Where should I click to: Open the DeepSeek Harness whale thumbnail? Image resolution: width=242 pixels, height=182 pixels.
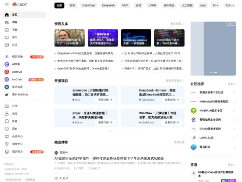136,38
